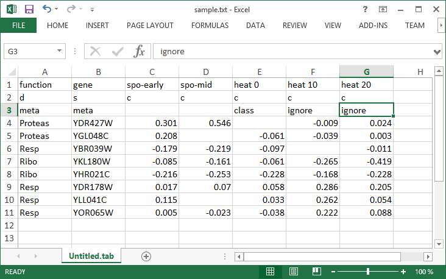
Task: Click the green FILE button
Action: click(18, 26)
